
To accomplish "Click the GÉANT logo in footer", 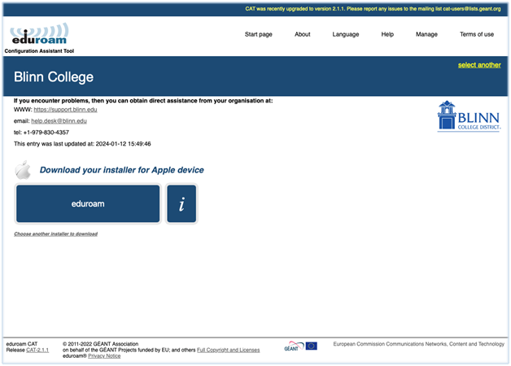I will coord(294,346).
